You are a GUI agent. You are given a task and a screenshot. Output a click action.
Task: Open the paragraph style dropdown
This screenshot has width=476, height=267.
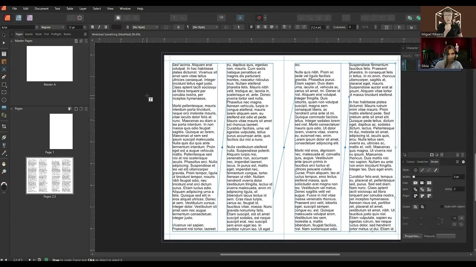[x=205, y=27]
